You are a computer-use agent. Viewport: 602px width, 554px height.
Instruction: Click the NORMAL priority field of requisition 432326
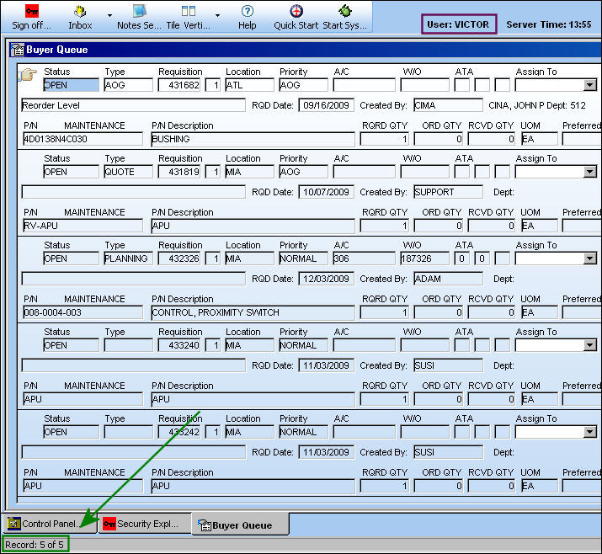pos(304,258)
